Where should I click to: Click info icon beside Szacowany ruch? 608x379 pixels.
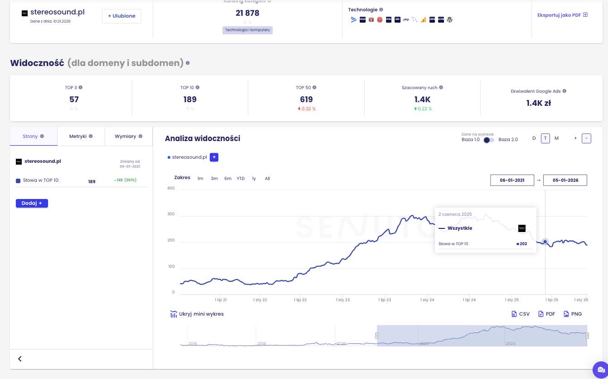(x=441, y=87)
